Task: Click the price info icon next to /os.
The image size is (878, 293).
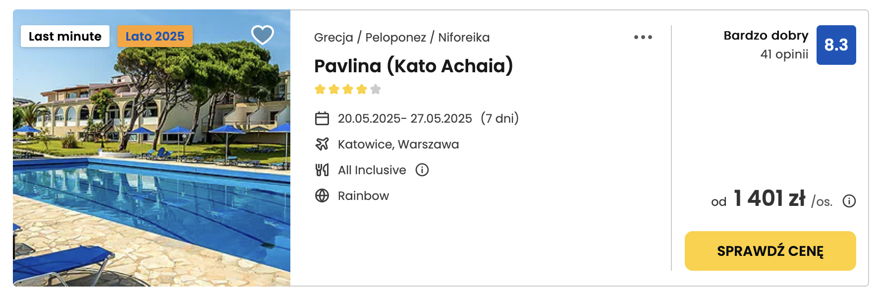Action: [x=849, y=201]
